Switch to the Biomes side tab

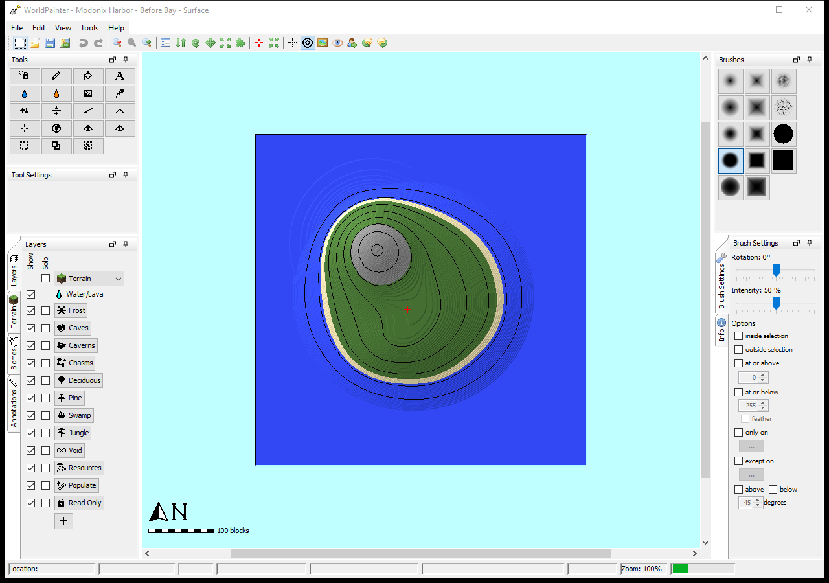[14, 354]
